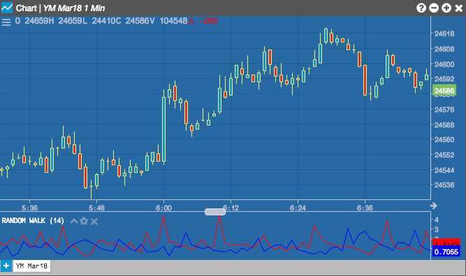The width and height of the screenshot is (466, 276).
Task: Click the 6:00 time axis label
Action: [x=163, y=208]
